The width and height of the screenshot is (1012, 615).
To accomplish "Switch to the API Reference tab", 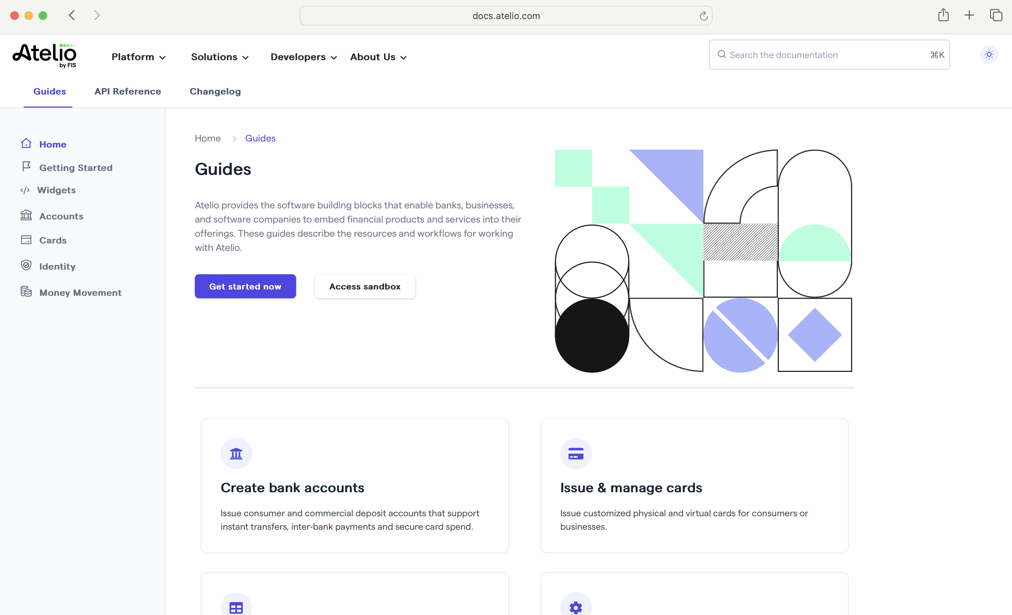I will click(128, 92).
